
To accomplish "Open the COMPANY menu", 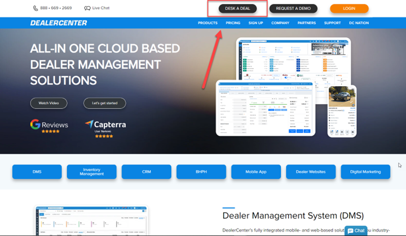I will coord(280,23).
